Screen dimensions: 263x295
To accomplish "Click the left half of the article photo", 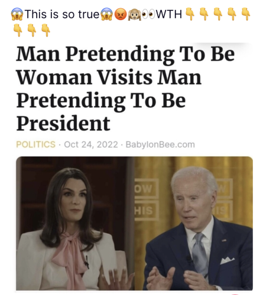I will [75, 223].
